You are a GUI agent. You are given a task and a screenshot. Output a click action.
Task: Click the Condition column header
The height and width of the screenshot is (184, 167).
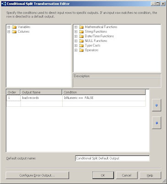pos(104,92)
